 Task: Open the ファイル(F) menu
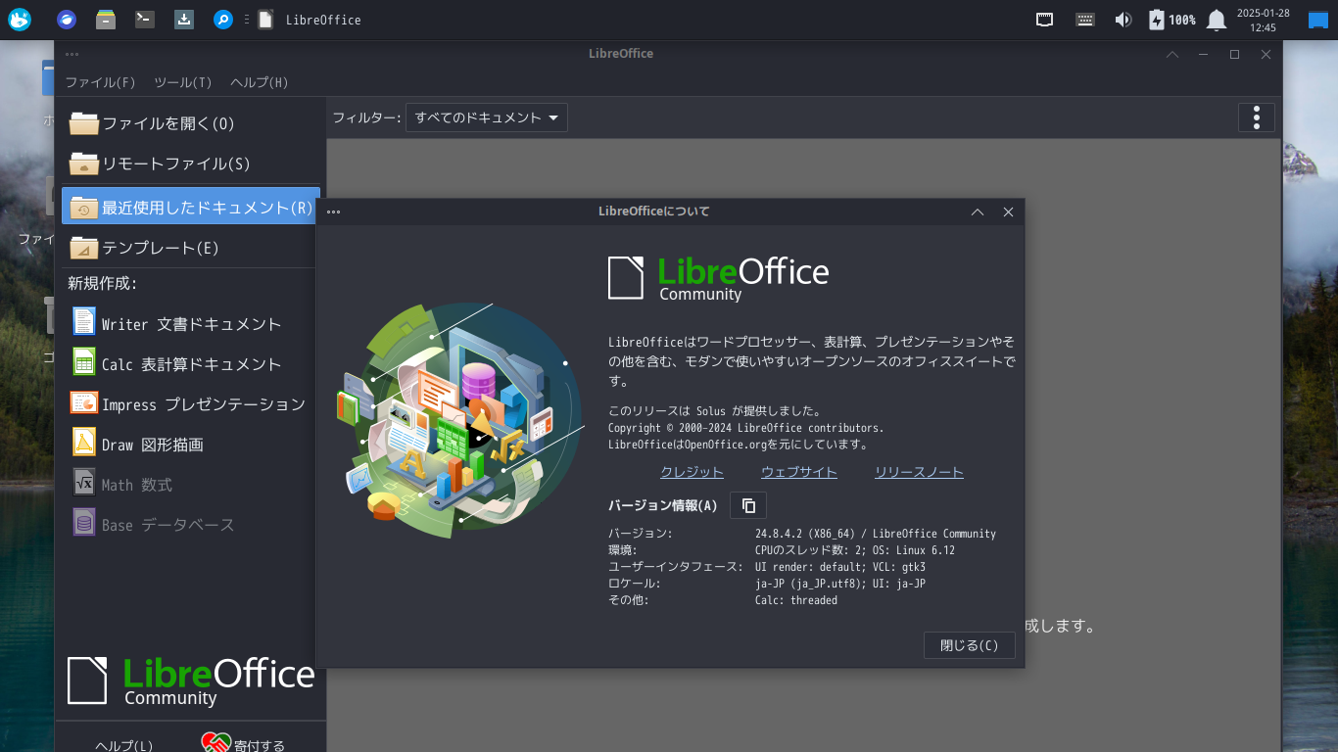pyautogui.click(x=101, y=82)
